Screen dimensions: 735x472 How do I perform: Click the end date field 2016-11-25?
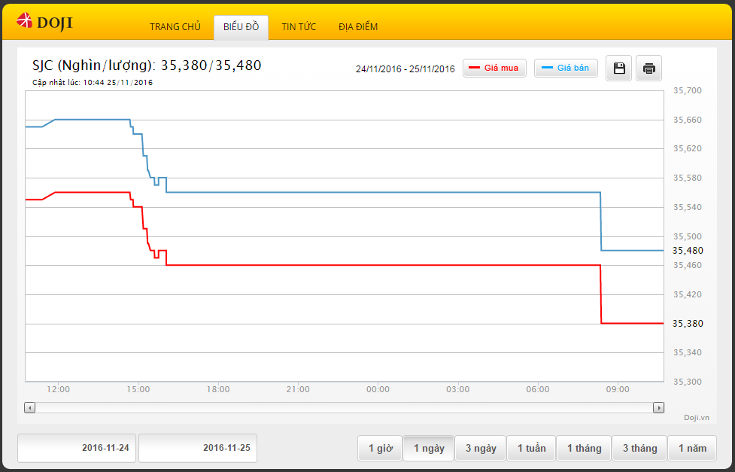198,448
